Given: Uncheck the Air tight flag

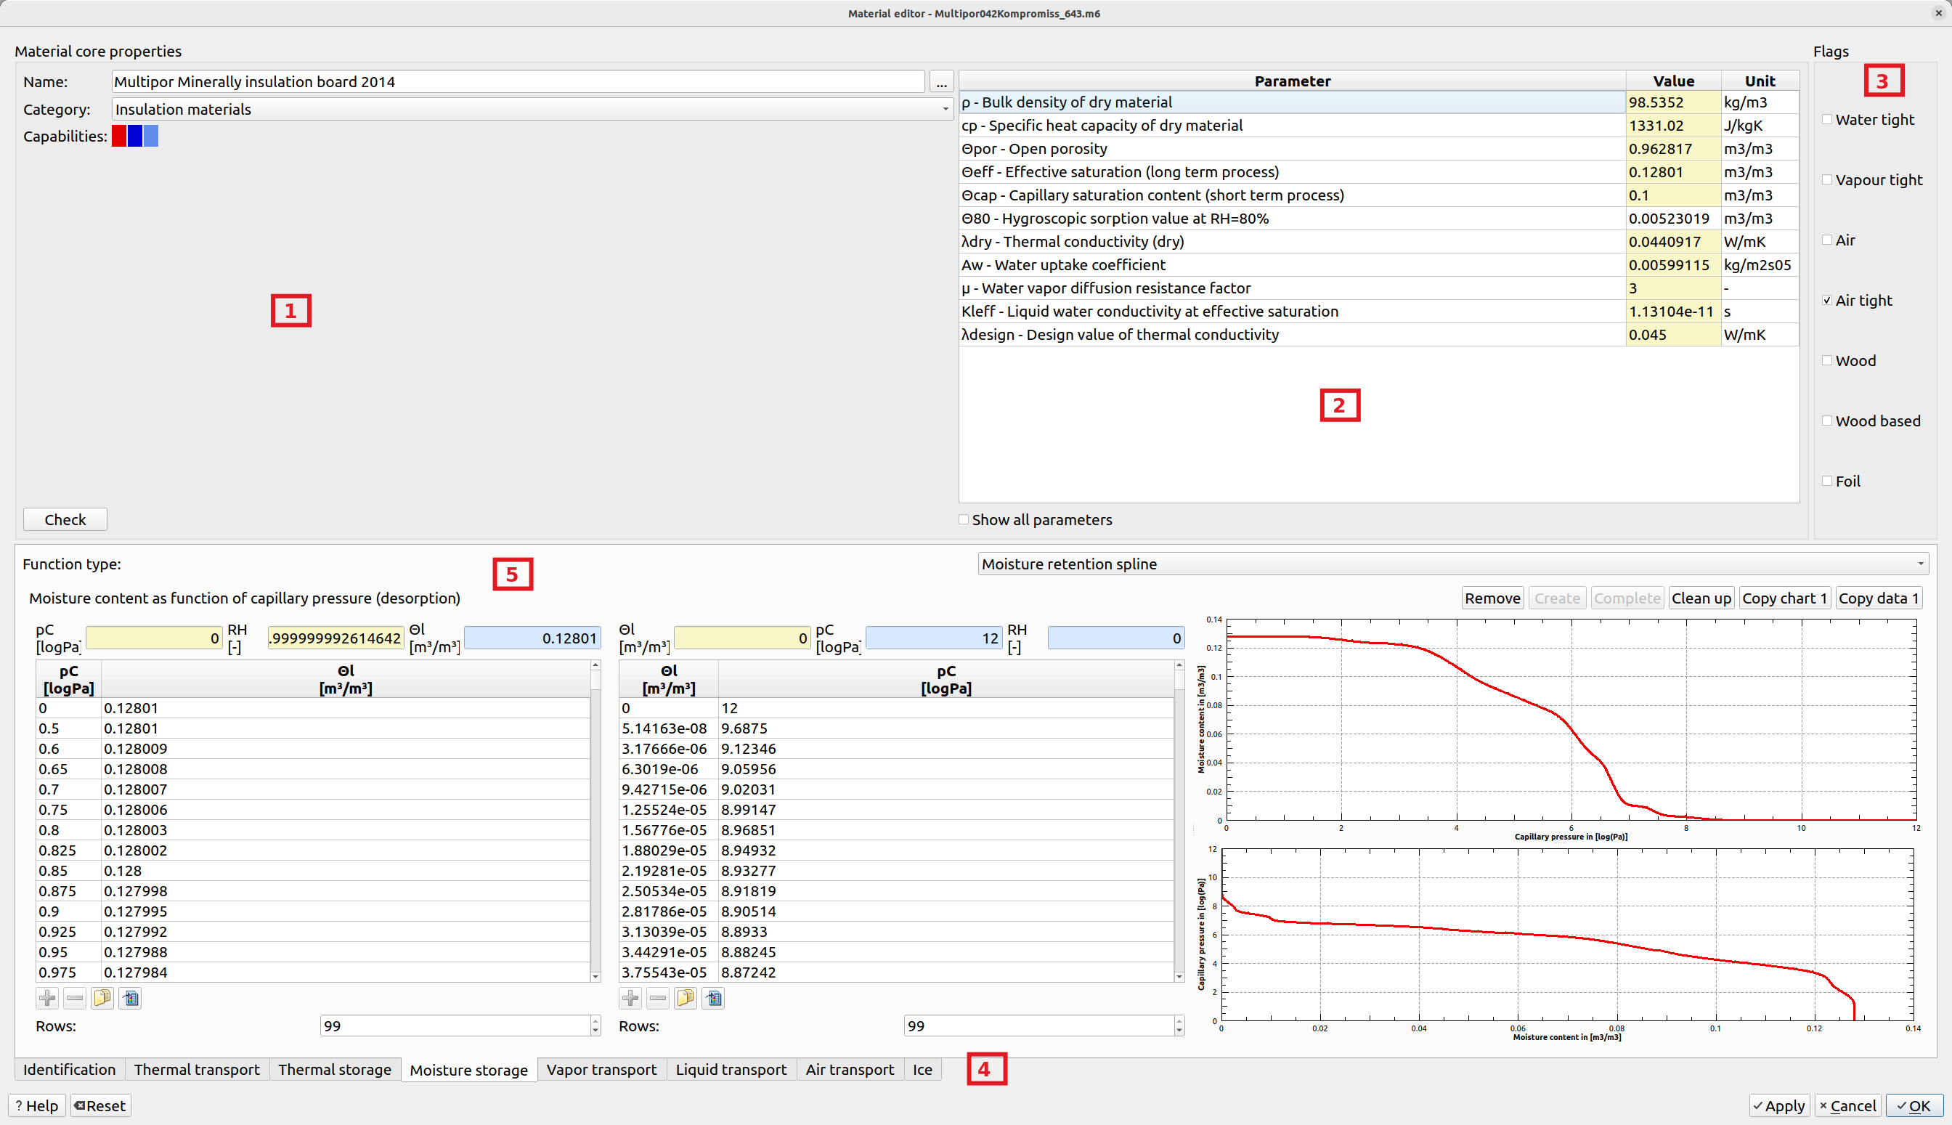Looking at the screenshot, I should pos(1827,301).
